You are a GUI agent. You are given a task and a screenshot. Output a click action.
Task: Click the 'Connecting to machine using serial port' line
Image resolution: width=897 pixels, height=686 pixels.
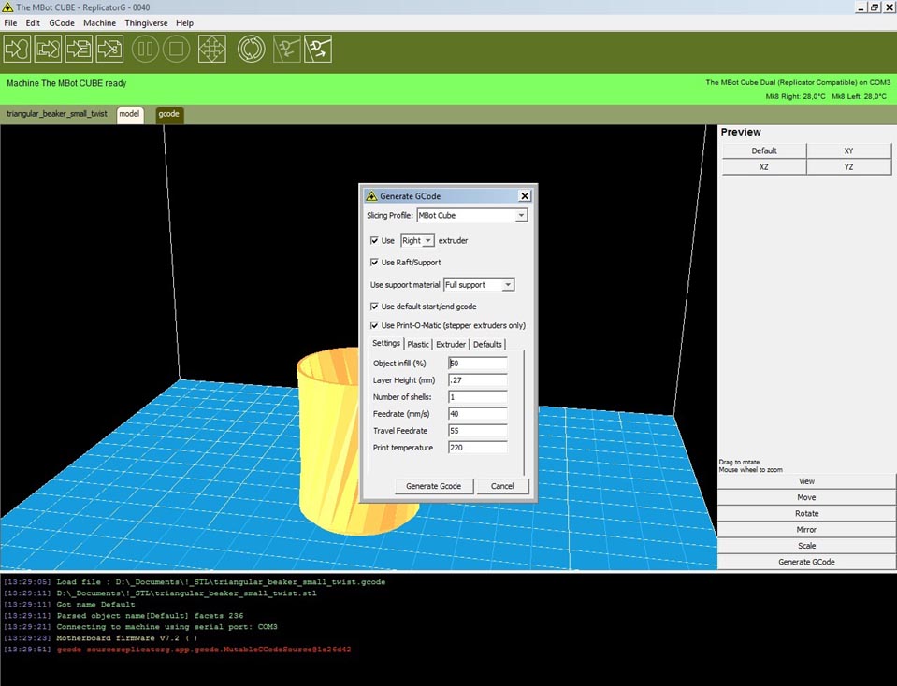[140, 627]
